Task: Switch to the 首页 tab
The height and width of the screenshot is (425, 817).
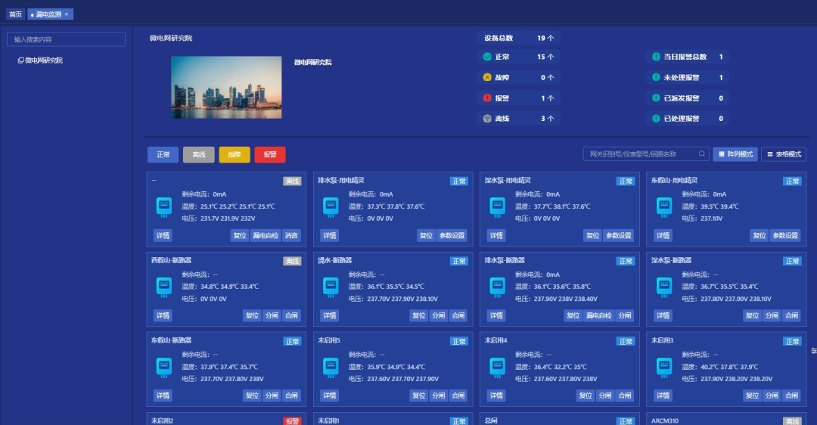Action: coord(16,14)
